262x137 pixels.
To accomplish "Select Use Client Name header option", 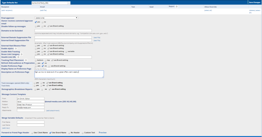I will (x=32, y=133).
